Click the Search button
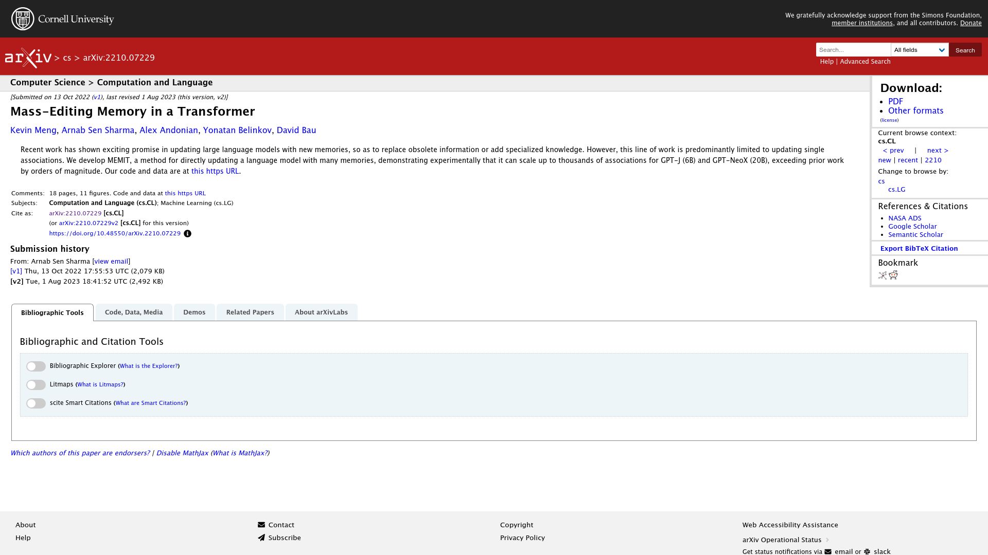Viewport: 988px width, 555px height. [x=965, y=50]
